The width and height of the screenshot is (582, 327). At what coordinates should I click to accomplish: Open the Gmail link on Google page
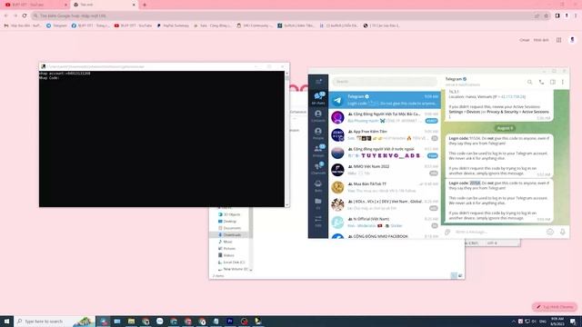tap(525, 40)
